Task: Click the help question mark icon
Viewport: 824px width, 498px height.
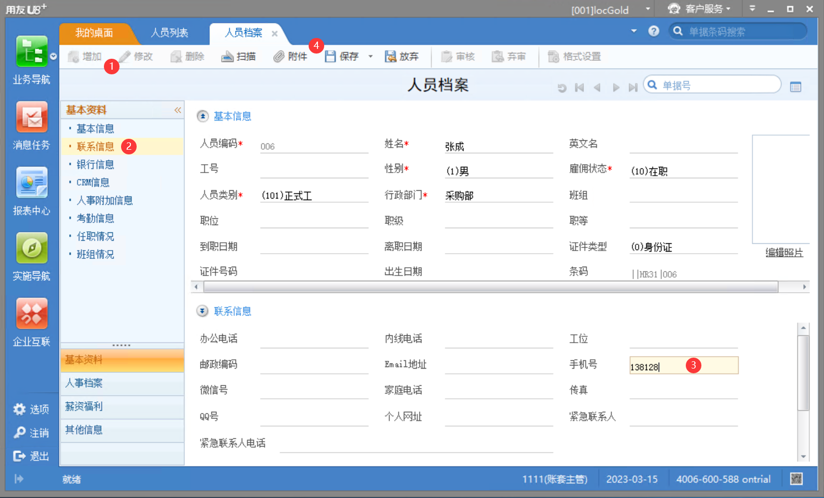Action: [x=654, y=31]
